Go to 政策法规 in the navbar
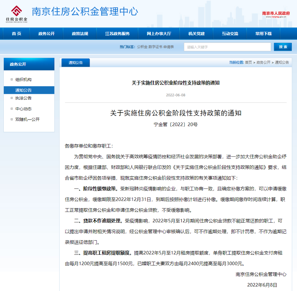 point(80,34)
